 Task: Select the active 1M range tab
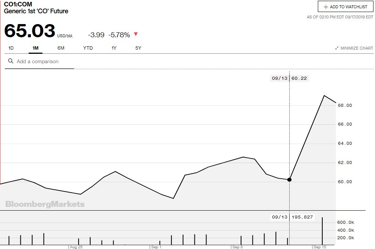(36, 48)
